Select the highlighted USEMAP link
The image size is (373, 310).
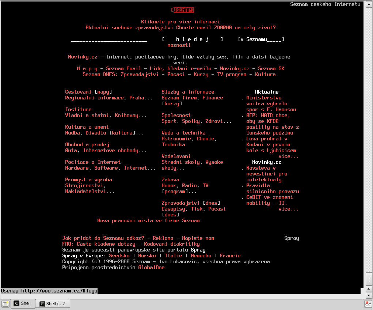tap(182, 10)
